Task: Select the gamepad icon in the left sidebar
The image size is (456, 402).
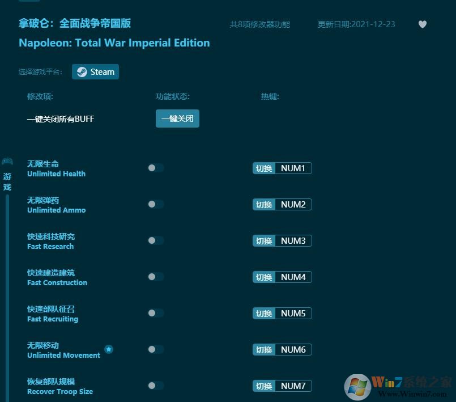Action: 7,160
